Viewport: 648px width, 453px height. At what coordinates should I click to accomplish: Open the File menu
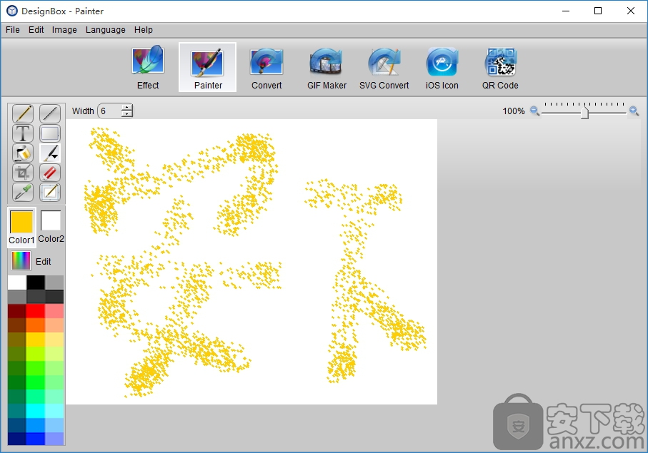[13, 30]
